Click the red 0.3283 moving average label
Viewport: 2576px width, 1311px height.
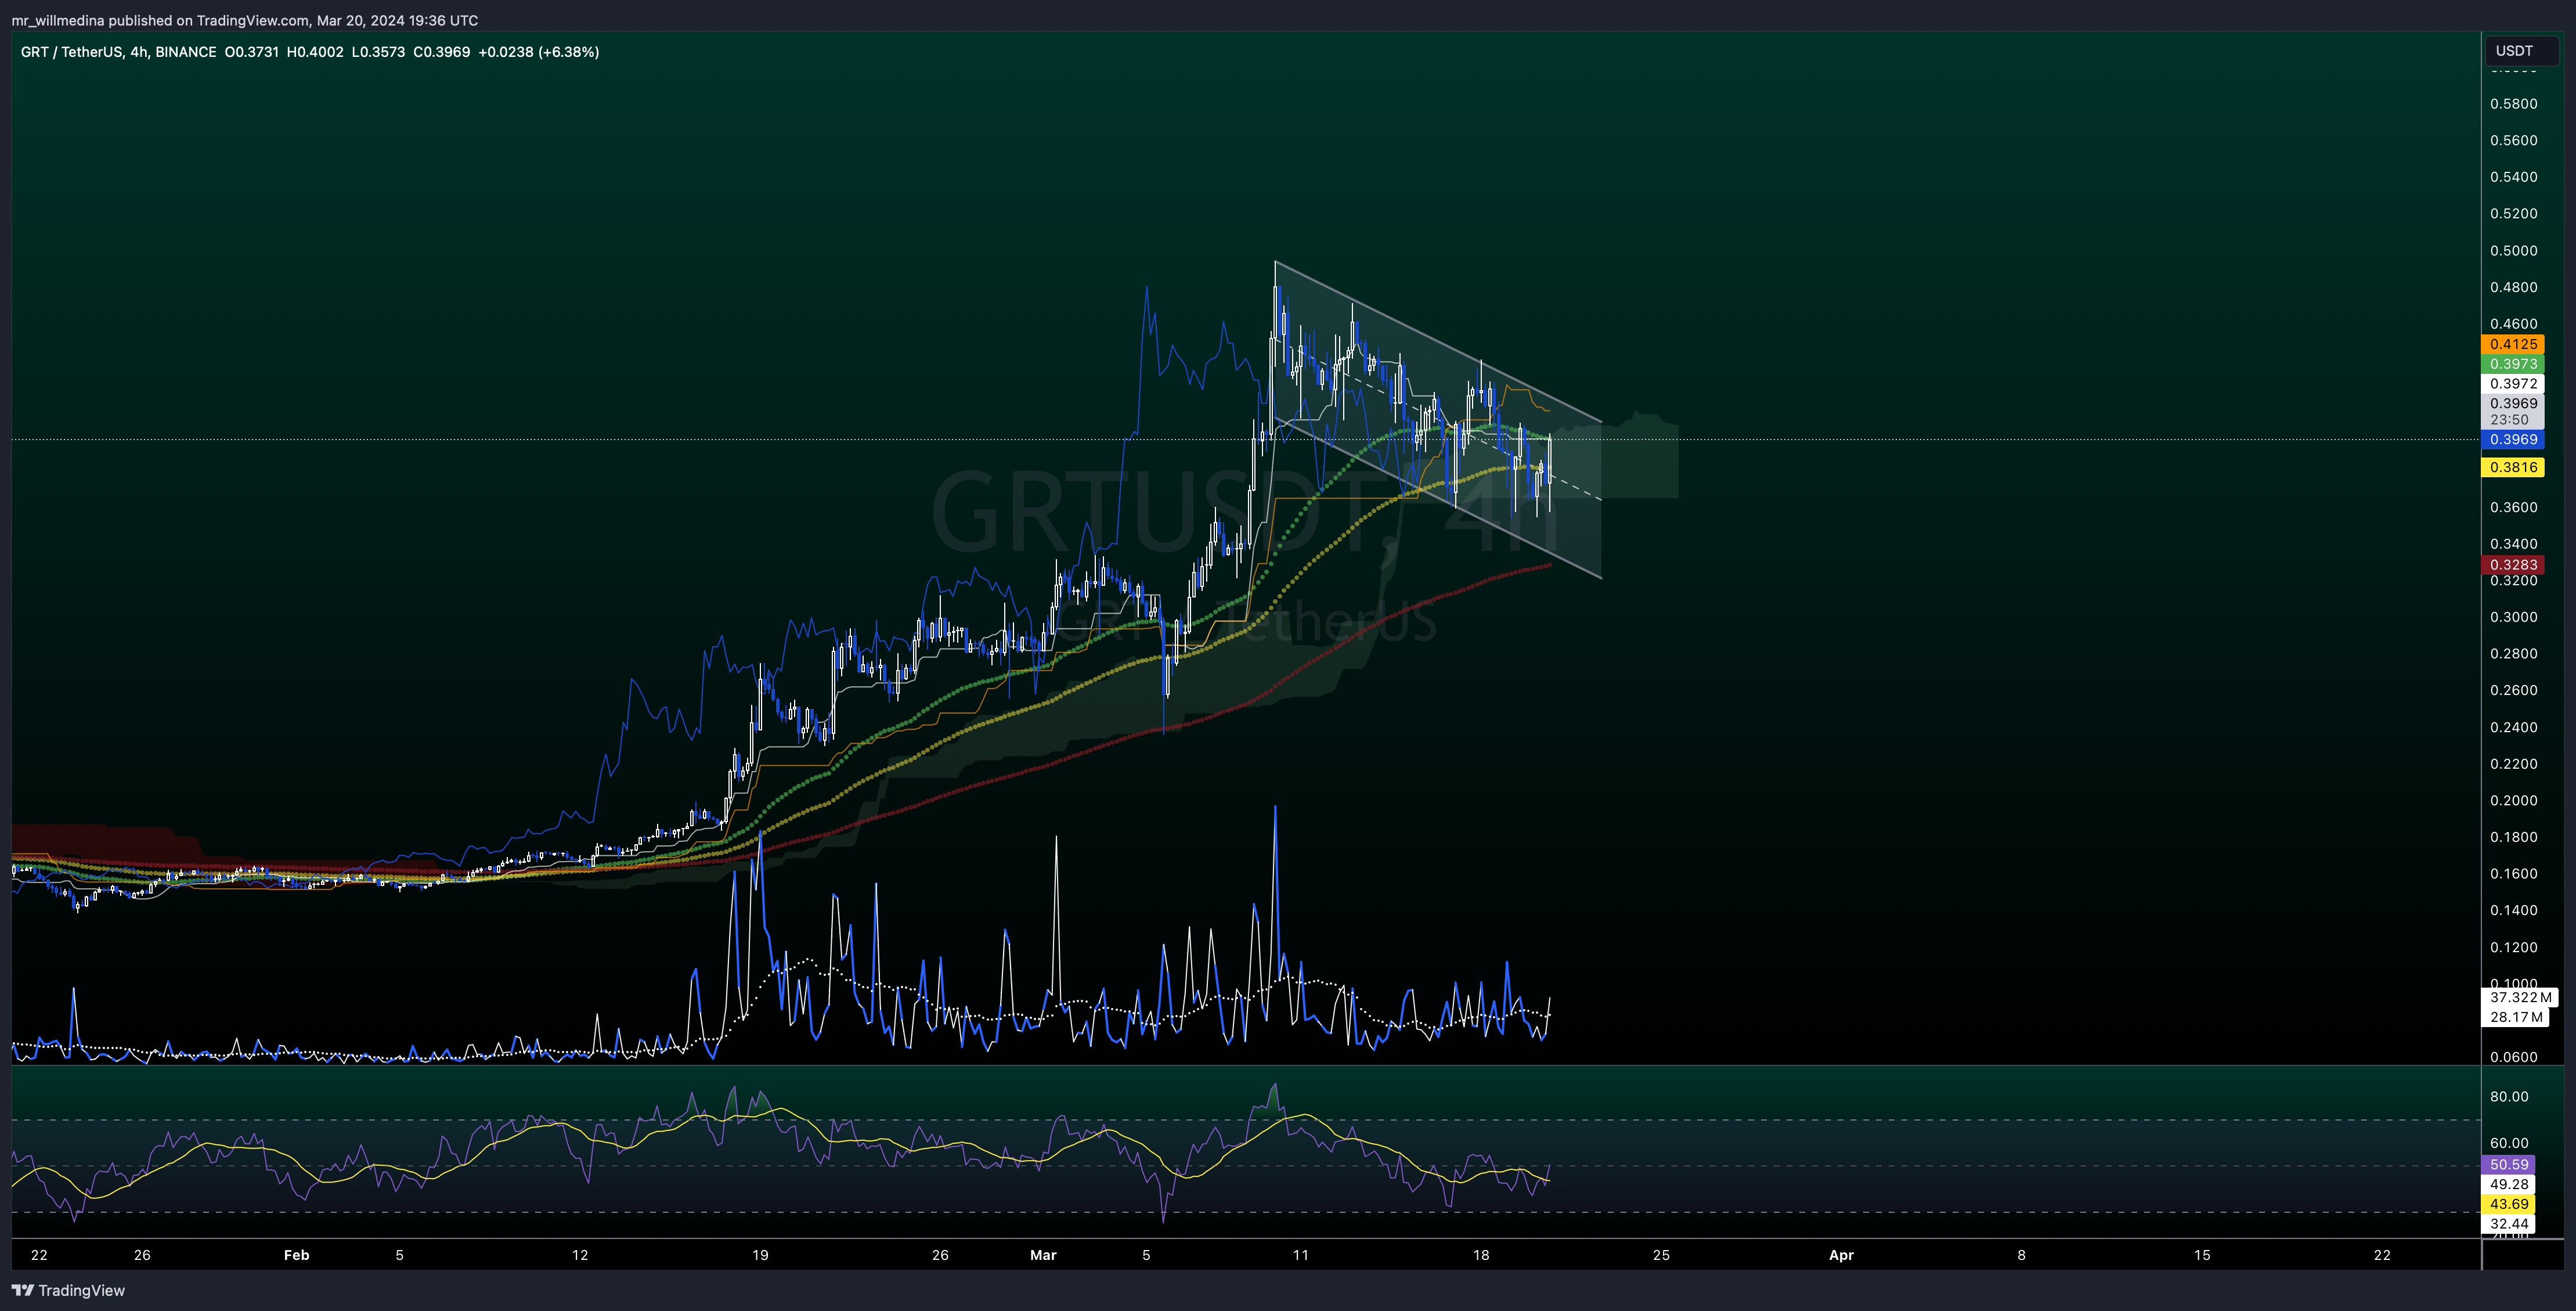pos(2513,565)
